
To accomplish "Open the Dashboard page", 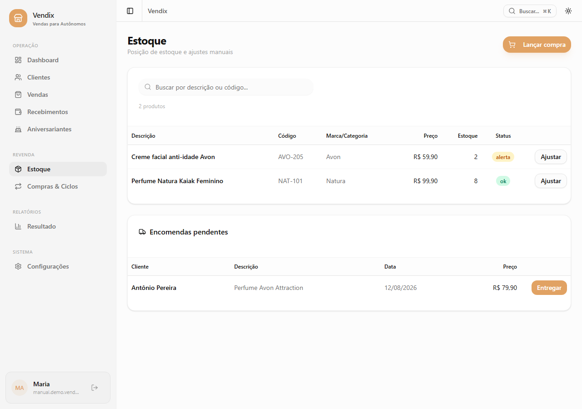I will (58, 60).
